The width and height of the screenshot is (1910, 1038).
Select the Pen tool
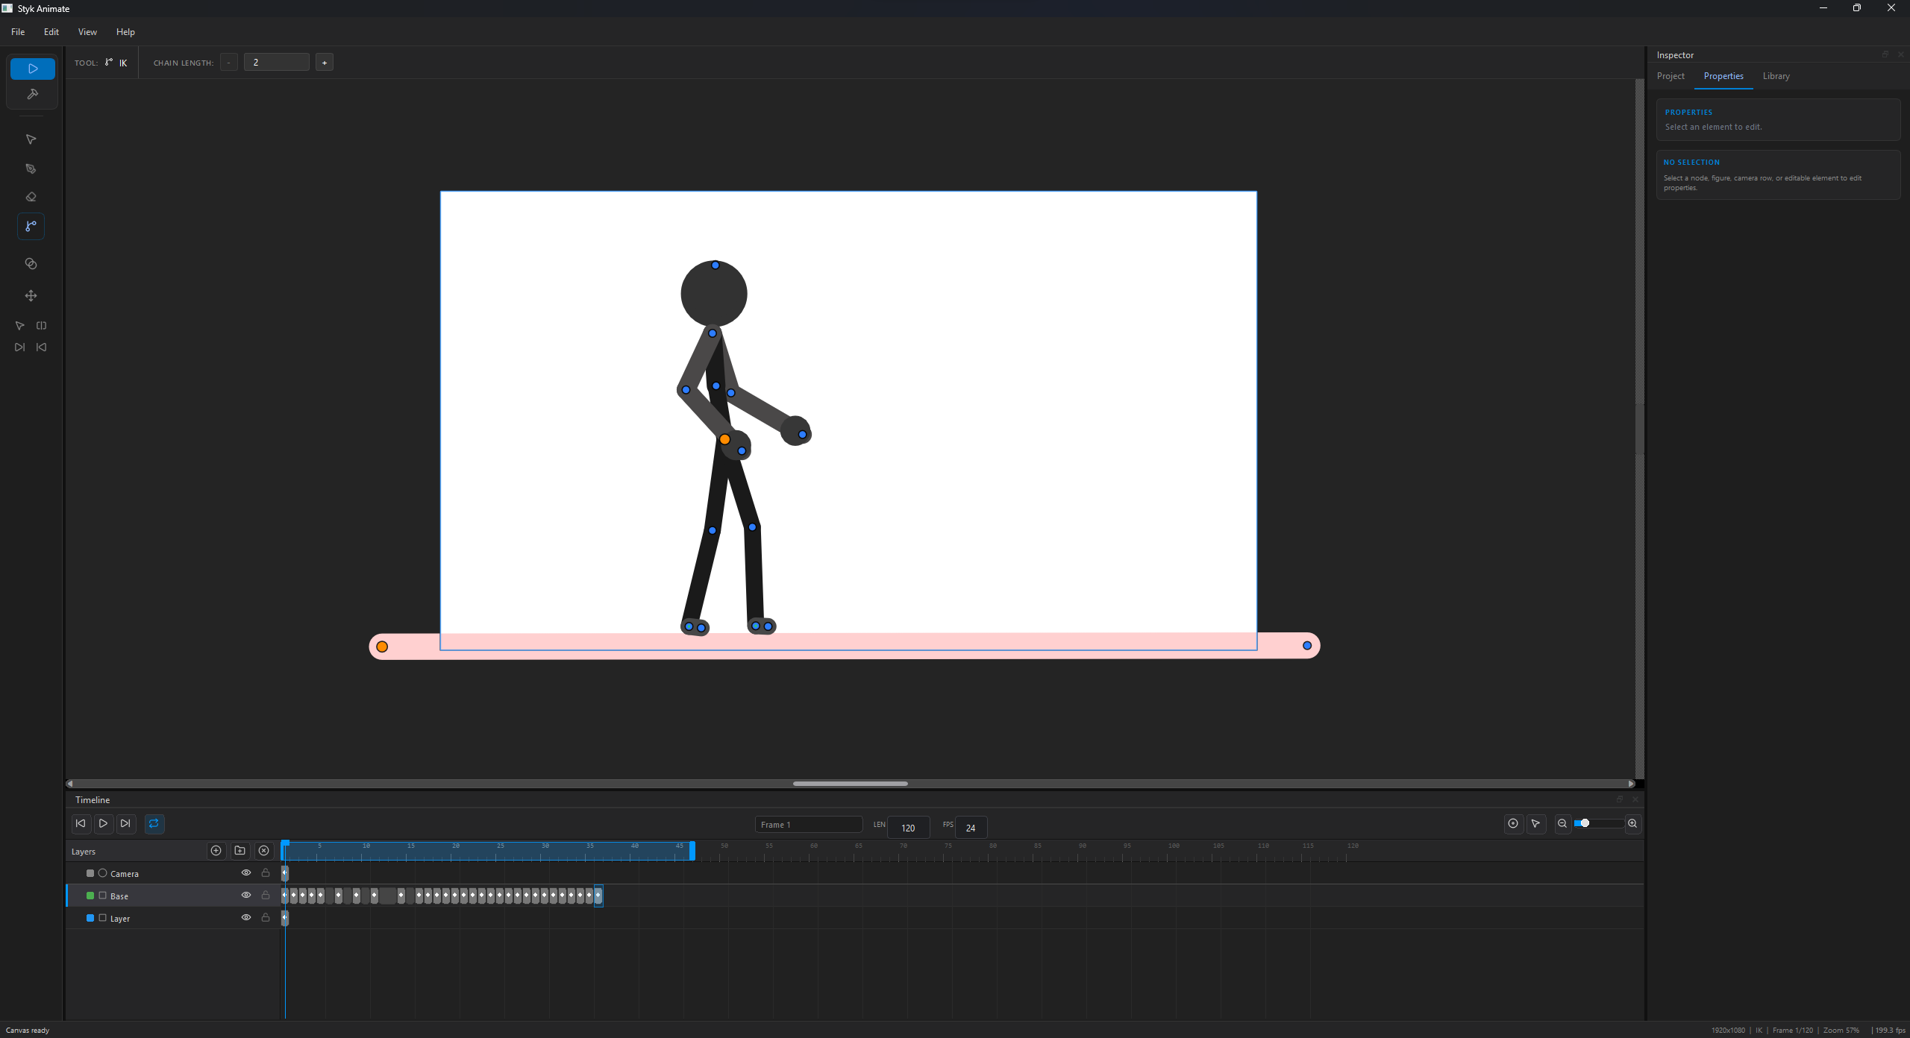click(31, 169)
